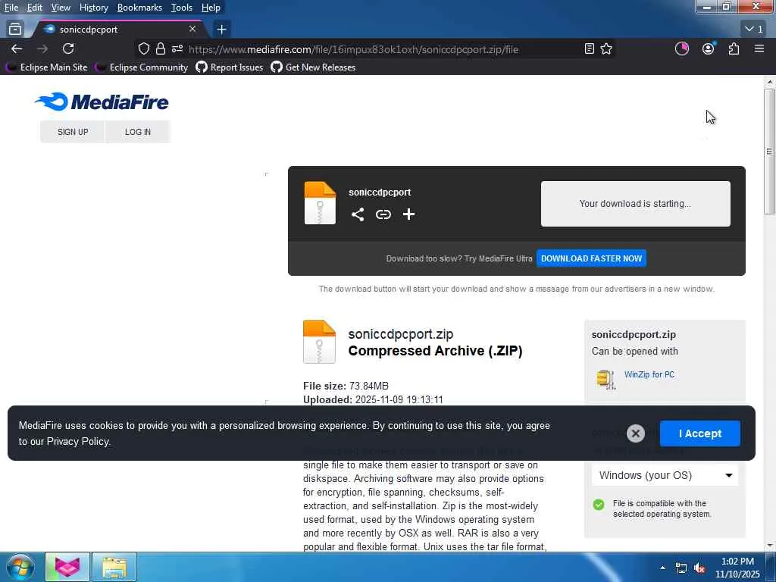Open the Help menu
Screen dimensions: 776x582
click(211, 8)
